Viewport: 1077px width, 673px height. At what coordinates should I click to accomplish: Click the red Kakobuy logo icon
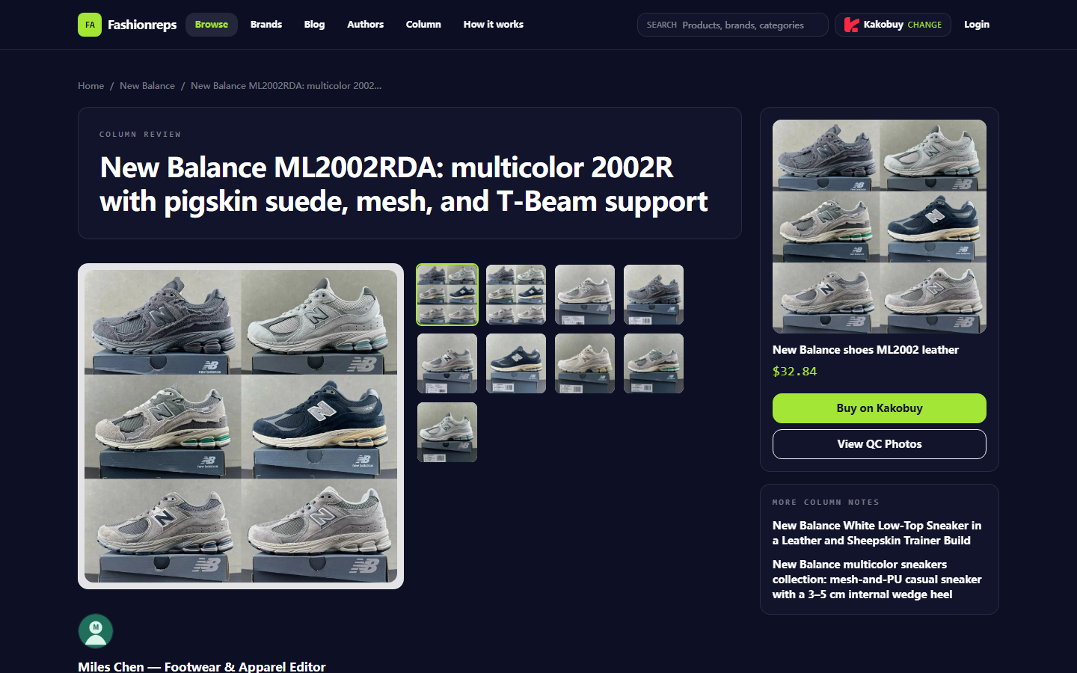tap(851, 25)
